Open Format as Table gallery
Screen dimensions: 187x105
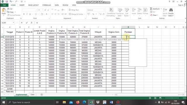click(x=120, y=12)
